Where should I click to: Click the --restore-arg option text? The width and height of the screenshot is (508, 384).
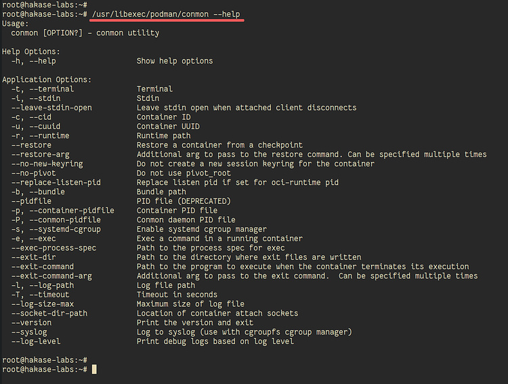(40, 154)
